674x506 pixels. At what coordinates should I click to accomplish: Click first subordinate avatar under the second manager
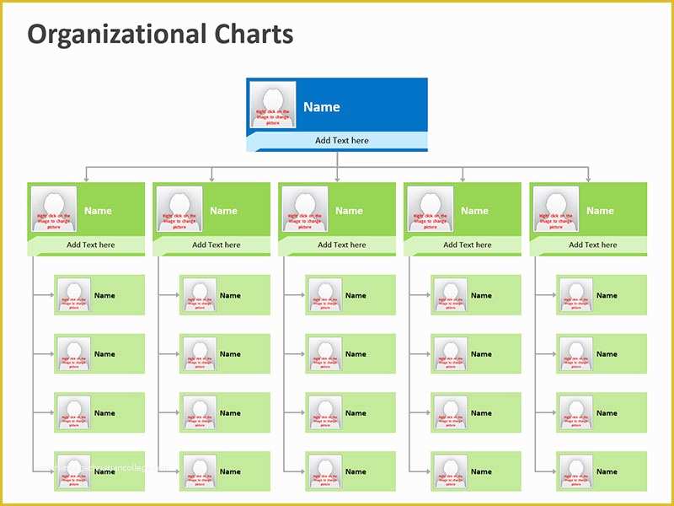[200, 294]
